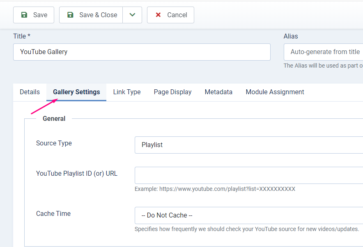Open the Source Type dropdown

pyautogui.click(x=249, y=145)
